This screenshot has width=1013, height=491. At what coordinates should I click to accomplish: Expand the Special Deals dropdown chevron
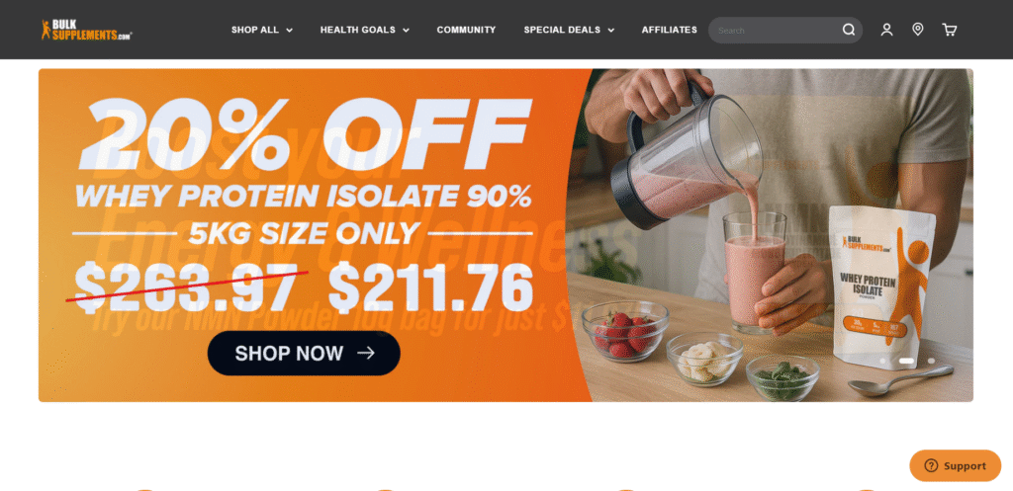[x=610, y=31]
